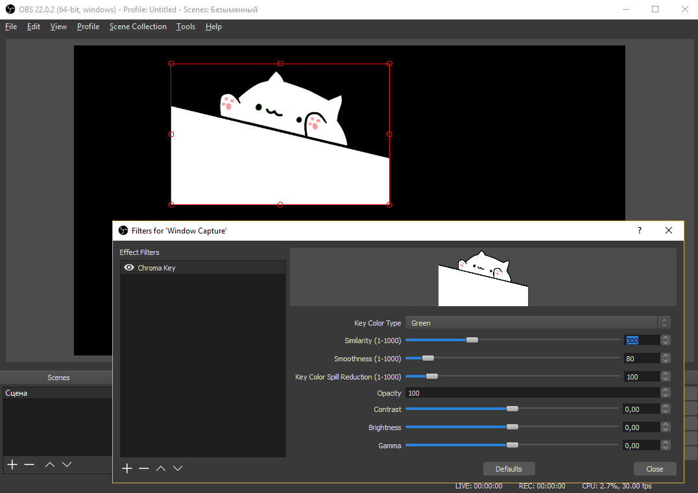
Task: Move the filter down using the chevron icon
Action: [x=178, y=468]
